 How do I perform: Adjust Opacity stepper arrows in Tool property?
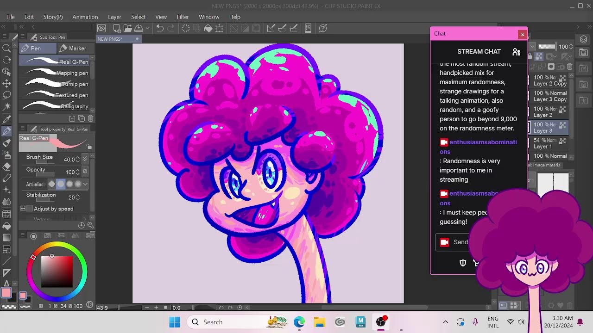click(x=77, y=172)
